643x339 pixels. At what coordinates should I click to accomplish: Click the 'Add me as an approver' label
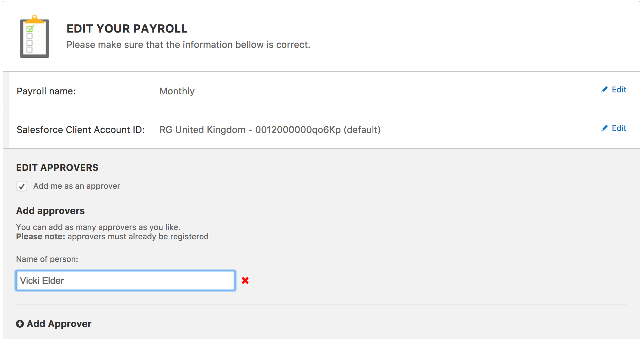[x=77, y=186]
